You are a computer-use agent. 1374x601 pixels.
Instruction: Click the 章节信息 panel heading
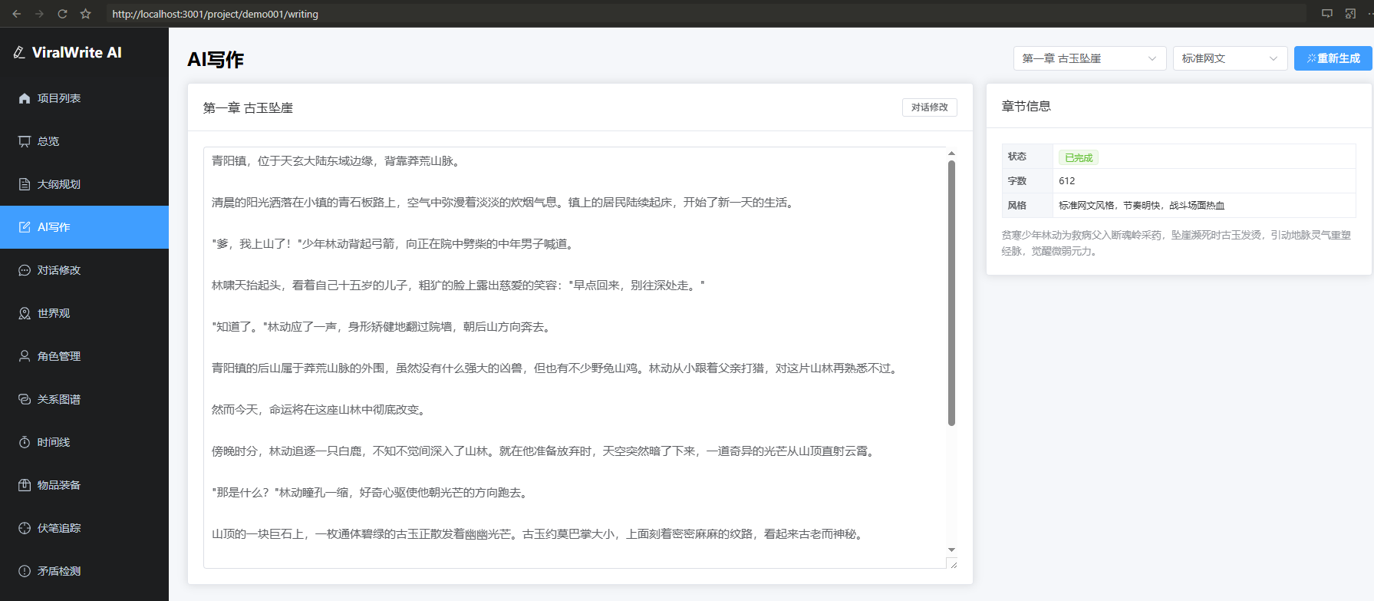click(1026, 106)
